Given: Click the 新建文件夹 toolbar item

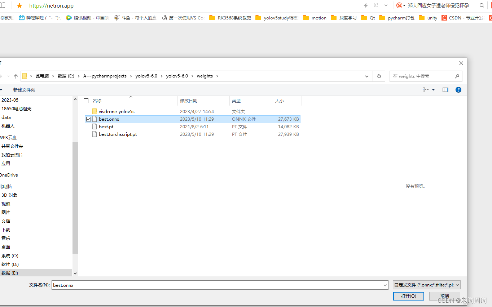Looking at the screenshot, I should [24, 90].
